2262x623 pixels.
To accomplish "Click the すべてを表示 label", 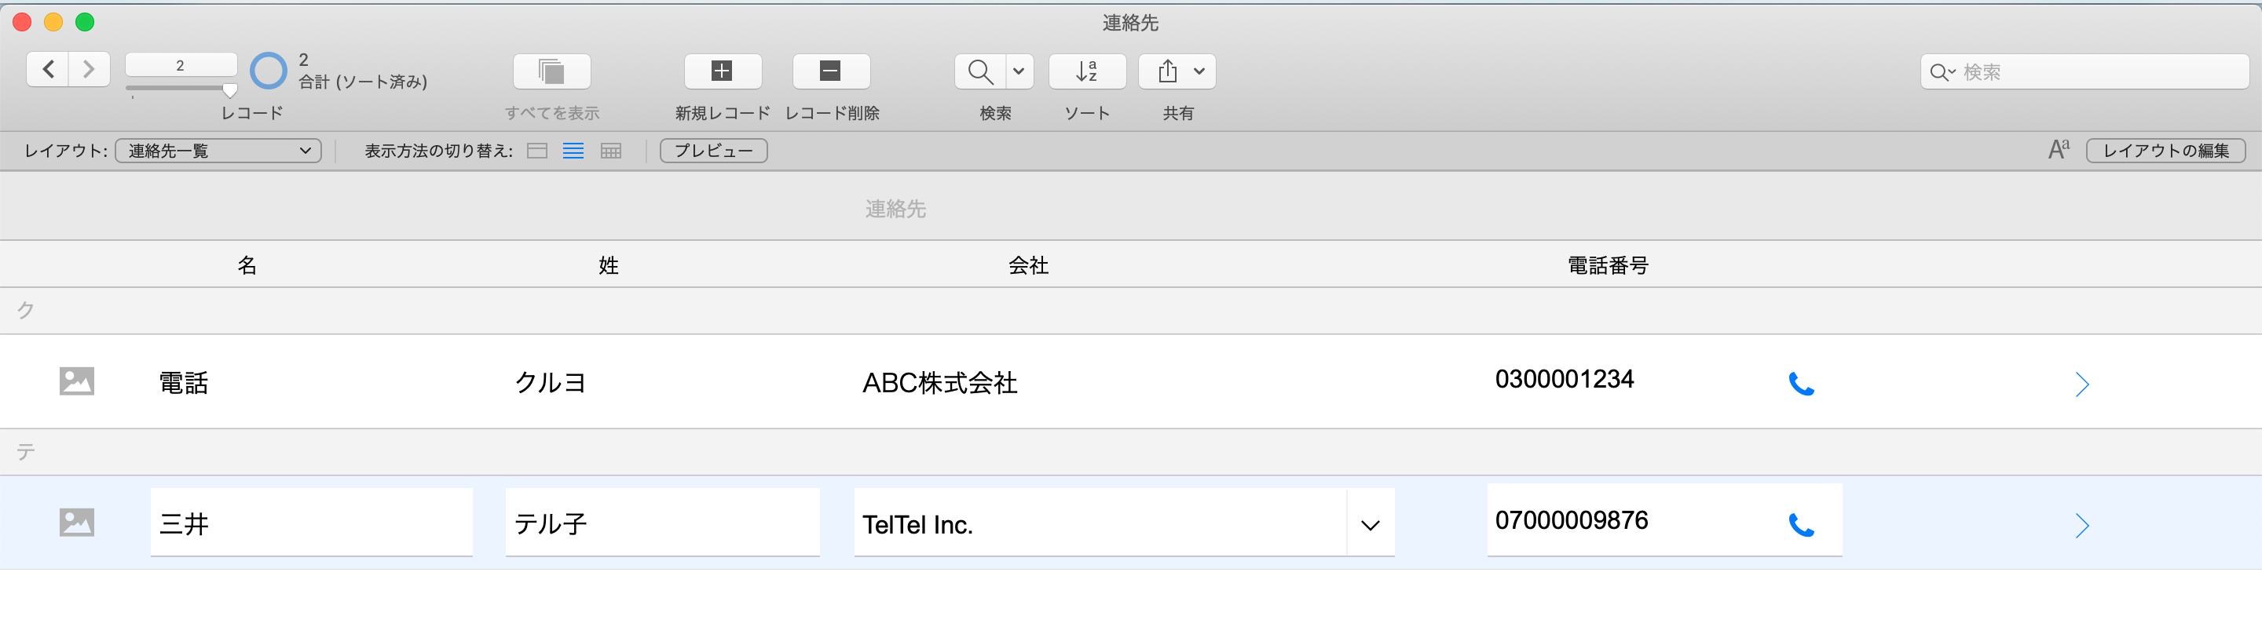I will (x=551, y=113).
